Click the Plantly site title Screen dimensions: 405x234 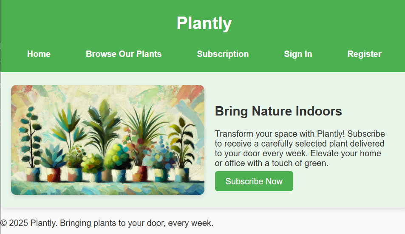click(x=204, y=23)
